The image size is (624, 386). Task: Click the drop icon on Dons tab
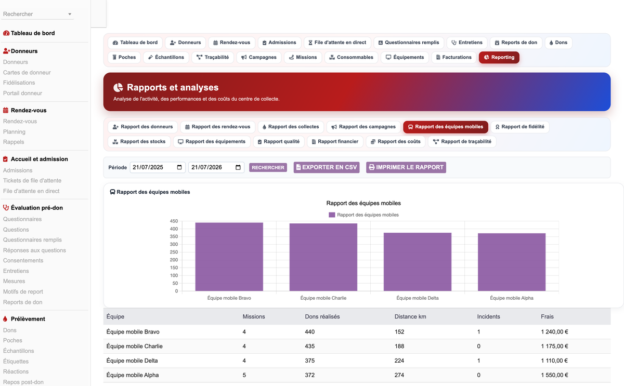coord(551,43)
